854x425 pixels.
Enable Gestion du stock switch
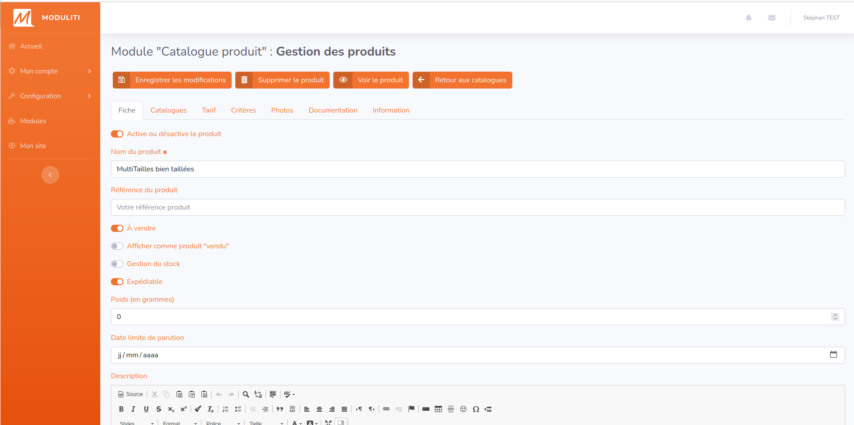[117, 264]
